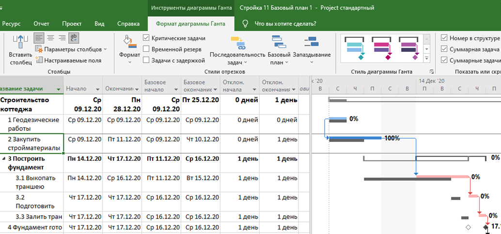Open the Название задачи column filter arrow
The image size is (501, 234).
(58, 89)
